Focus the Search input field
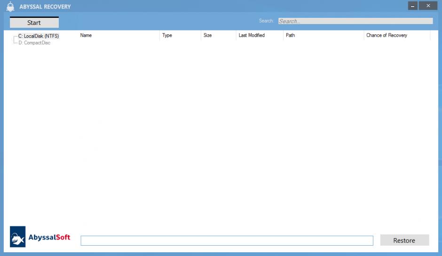The height and width of the screenshot is (256, 442). [x=355, y=21]
